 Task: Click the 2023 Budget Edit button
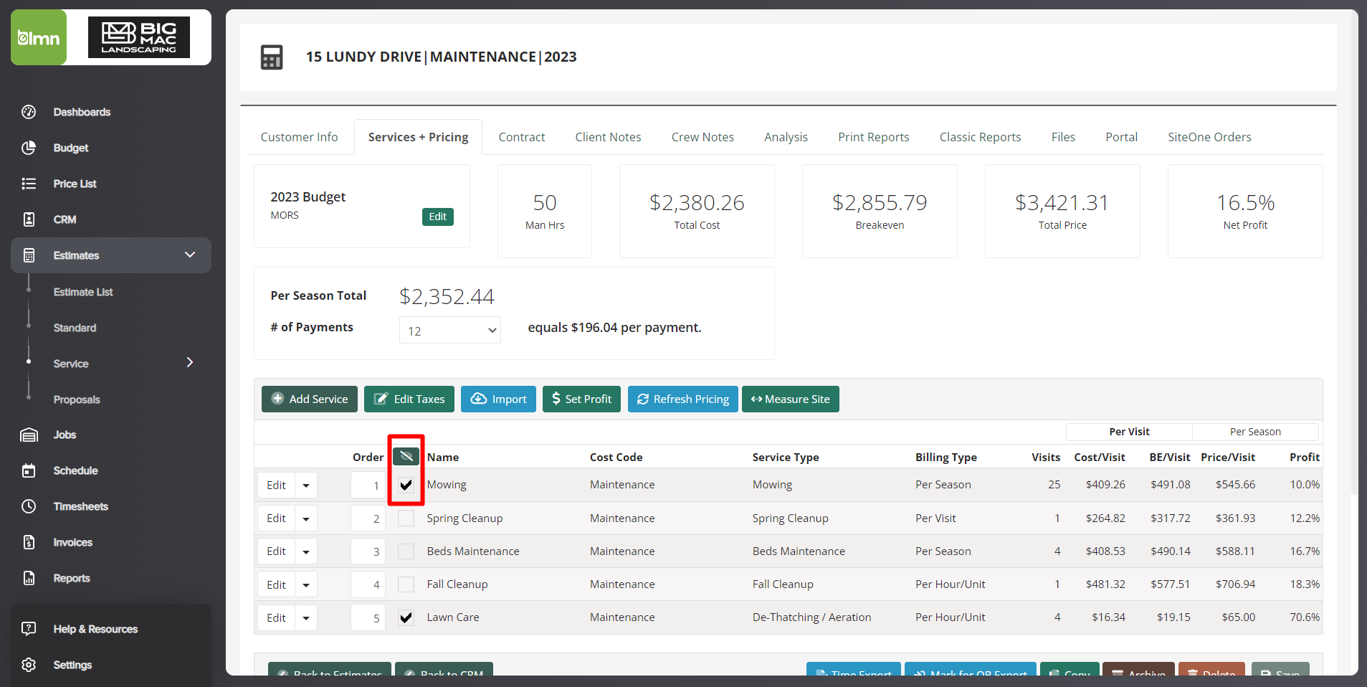[437, 217]
